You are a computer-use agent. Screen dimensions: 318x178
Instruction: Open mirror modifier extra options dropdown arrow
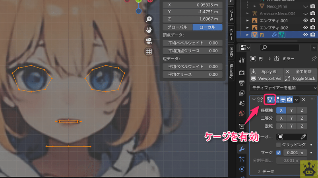click(296, 100)
